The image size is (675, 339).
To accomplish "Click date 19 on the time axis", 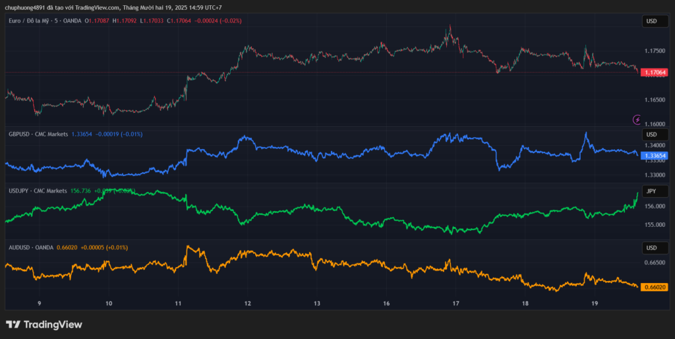I will pos(595,303).
